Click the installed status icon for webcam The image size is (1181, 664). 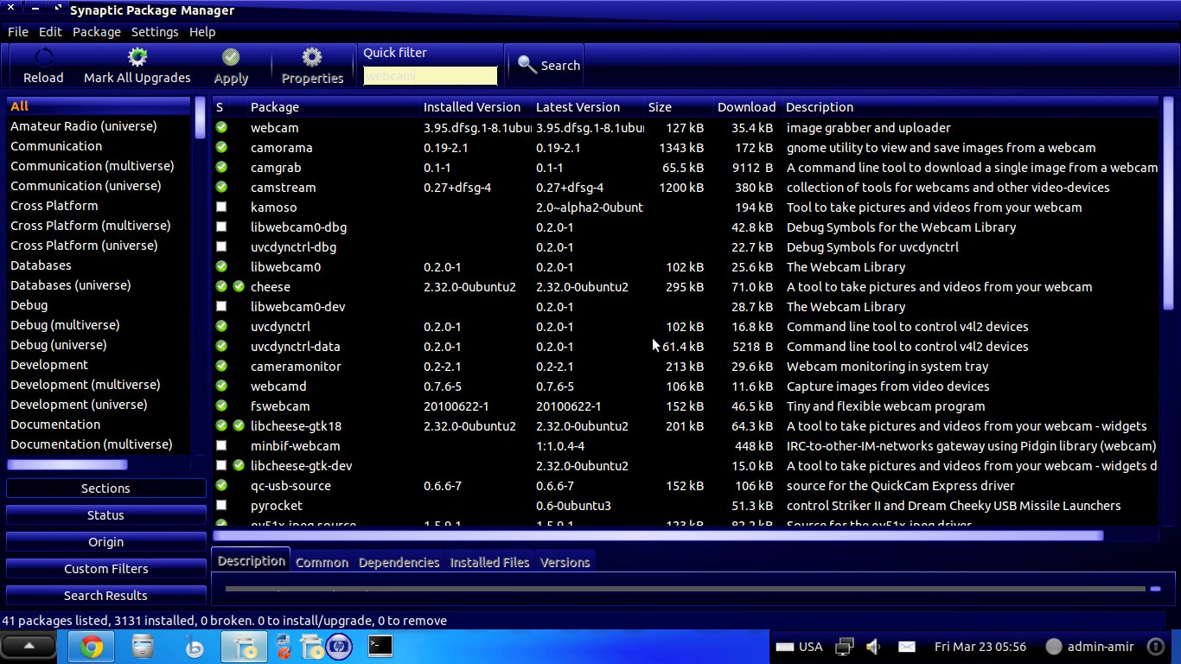221,127
